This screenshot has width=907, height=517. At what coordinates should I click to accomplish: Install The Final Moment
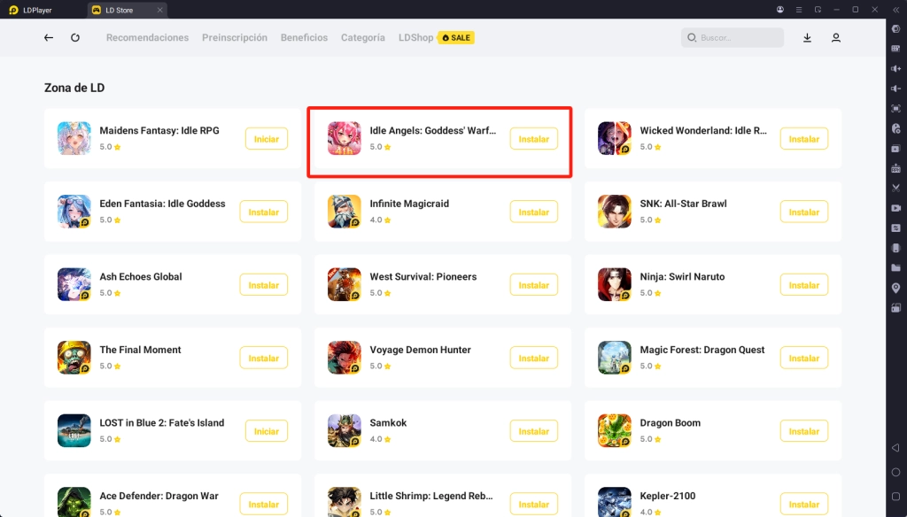pos(264,358)
